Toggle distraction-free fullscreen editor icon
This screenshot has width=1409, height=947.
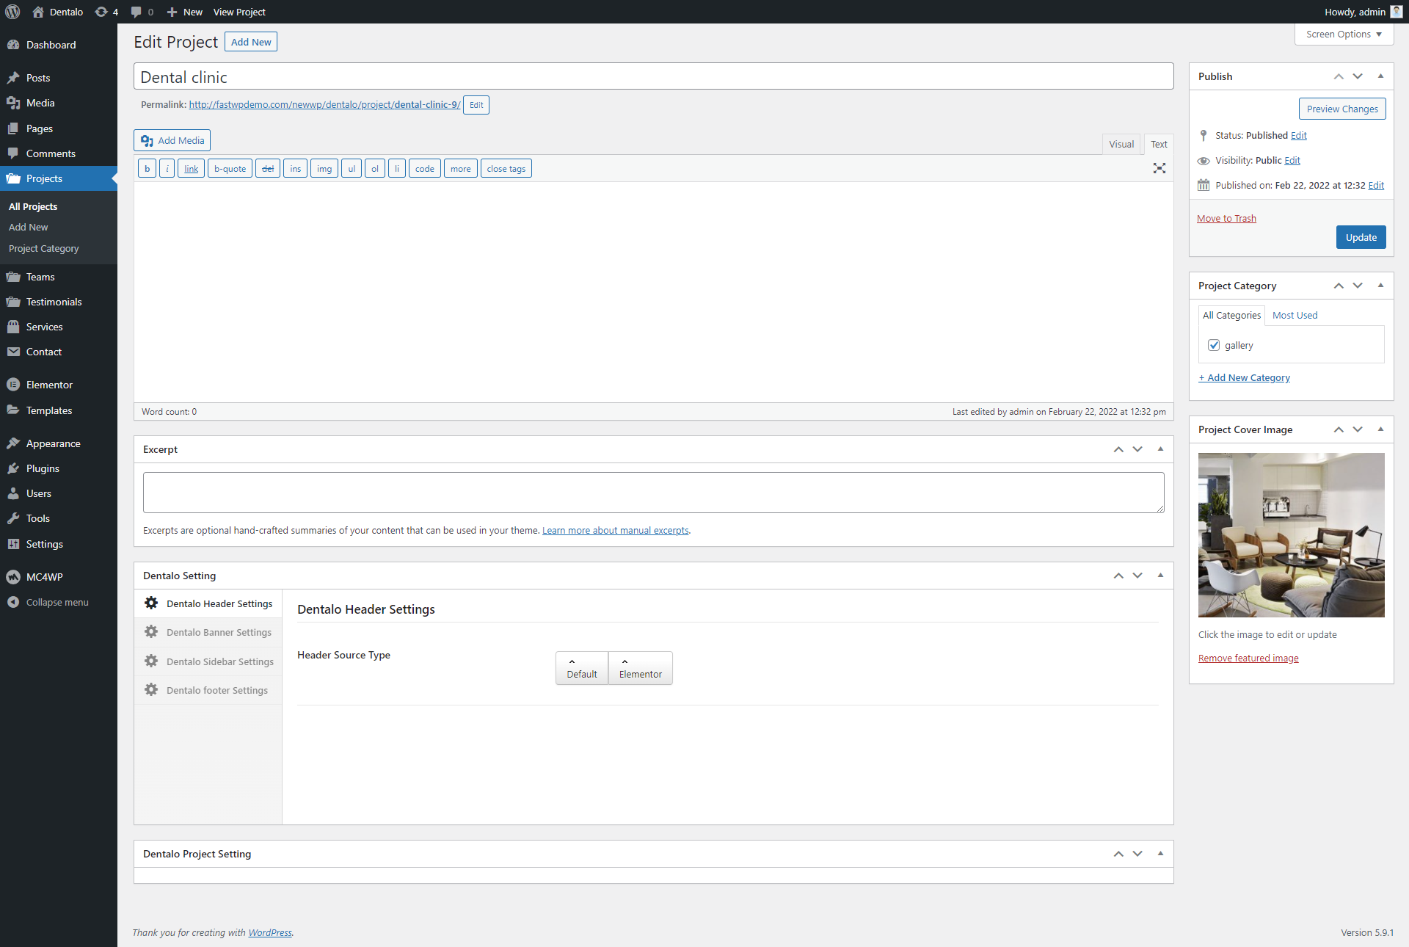click(x=1159, y=168)
